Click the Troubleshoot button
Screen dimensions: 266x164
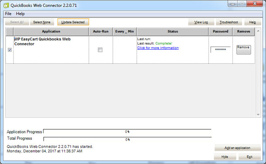point(229,22)
